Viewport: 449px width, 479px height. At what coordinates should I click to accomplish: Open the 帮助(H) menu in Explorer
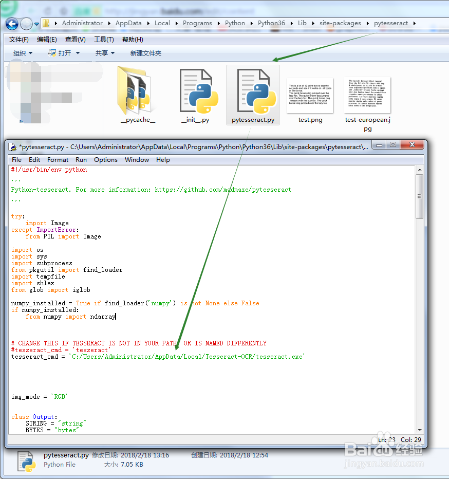[133, 40]
